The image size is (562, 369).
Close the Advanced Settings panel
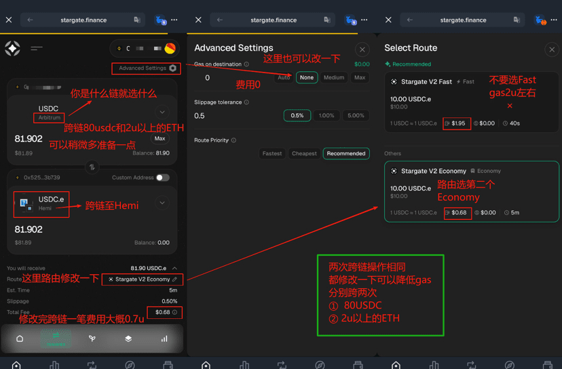362,50
